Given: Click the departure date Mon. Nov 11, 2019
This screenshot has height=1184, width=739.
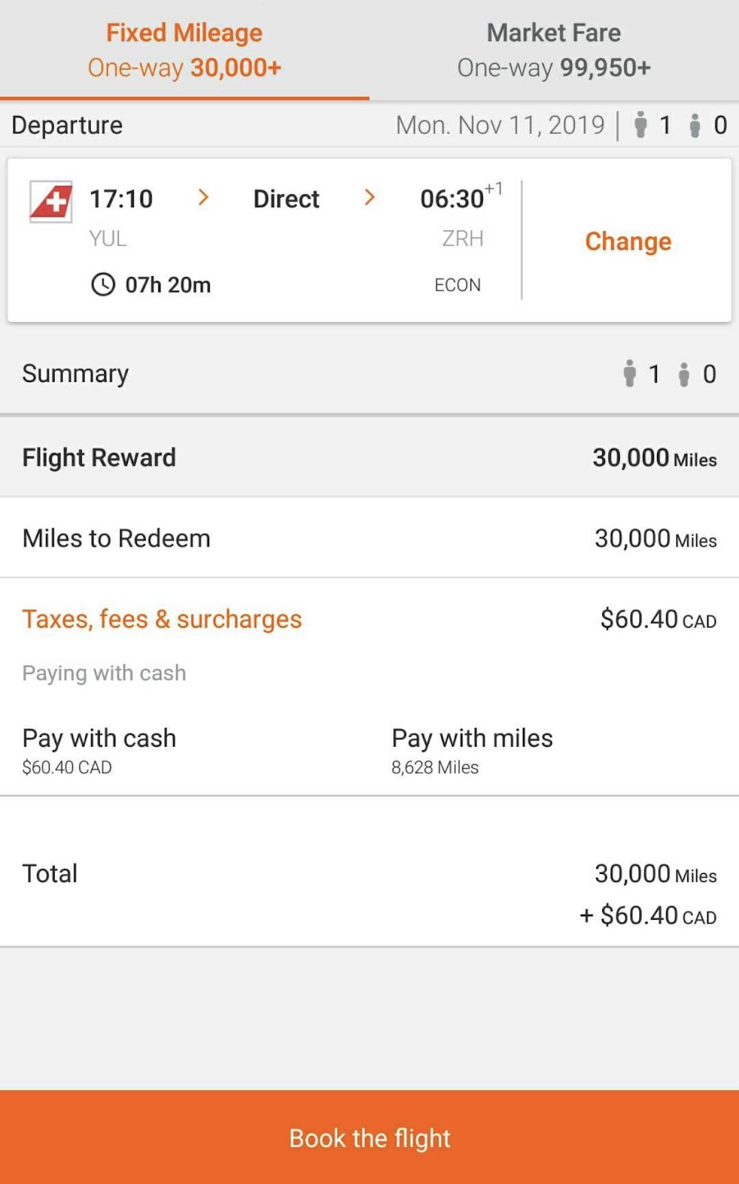Looking at the screenshot, I should (500, 125).
